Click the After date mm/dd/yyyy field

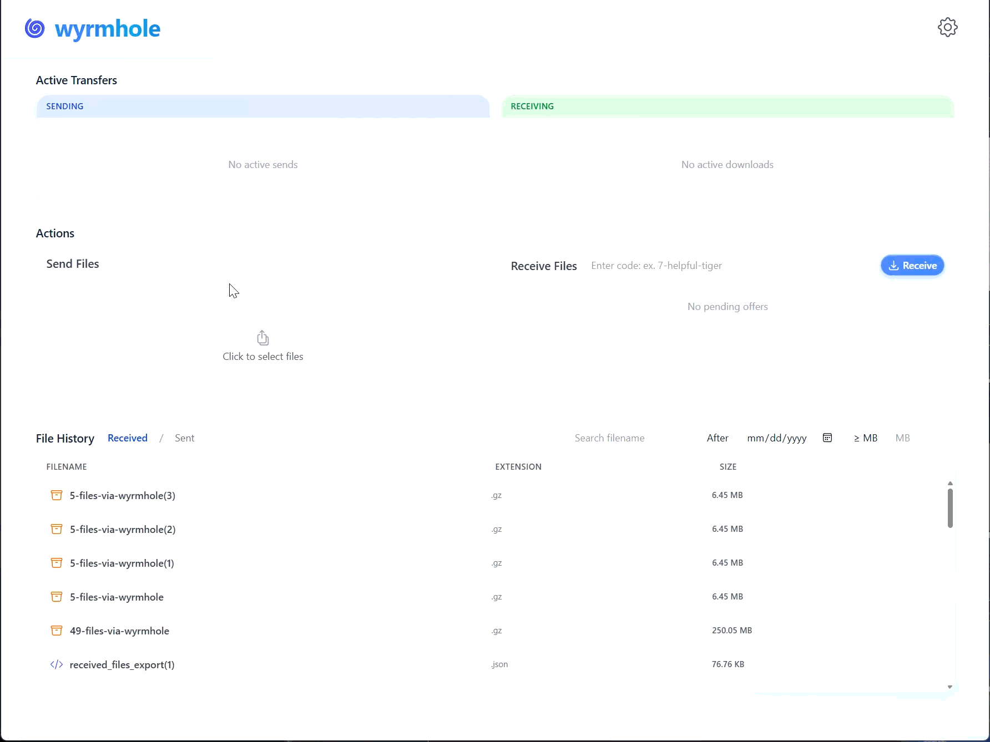776,438
